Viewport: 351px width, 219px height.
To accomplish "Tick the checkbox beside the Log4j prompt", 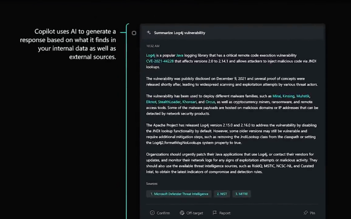I will pyautogui.click(x=134, y=33).
